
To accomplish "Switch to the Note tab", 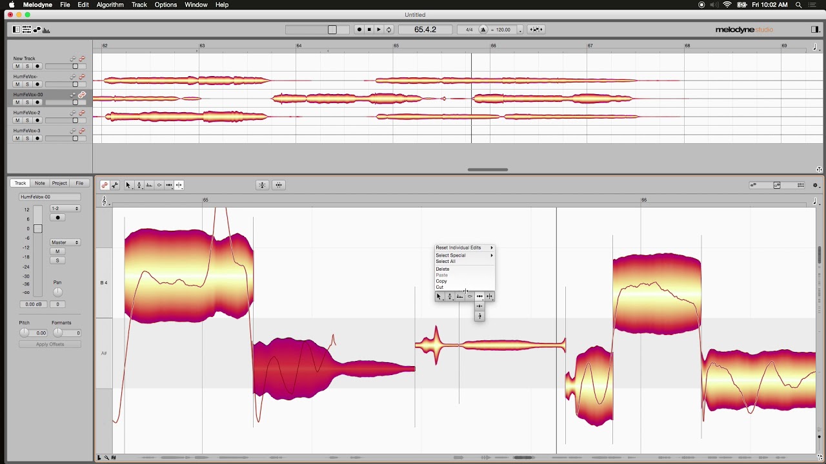I will point(40,183).
